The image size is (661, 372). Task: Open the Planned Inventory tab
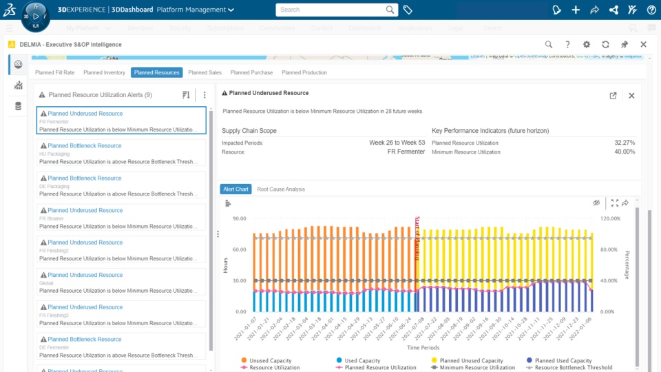click(x=104, y=72)
